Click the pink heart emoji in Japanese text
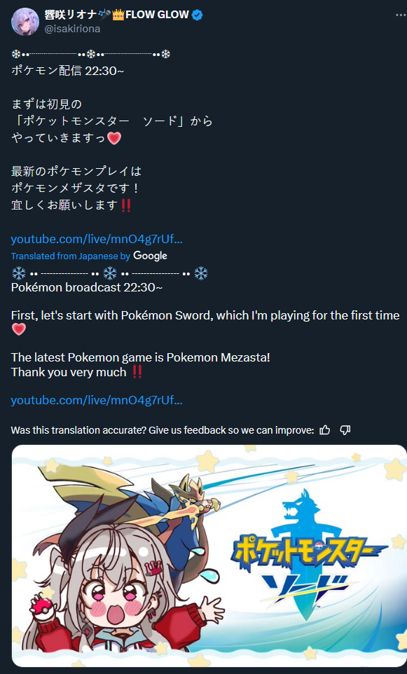Viewport: 407px width, 674px height. point(114,138)
